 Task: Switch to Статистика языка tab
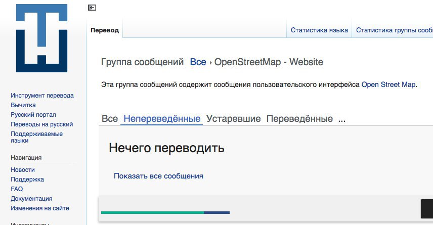pos(319,30)
